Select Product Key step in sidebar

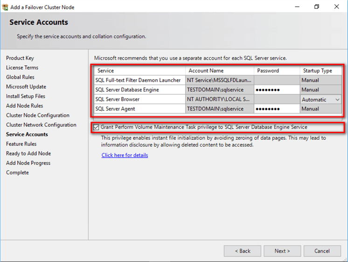point(20,58)
